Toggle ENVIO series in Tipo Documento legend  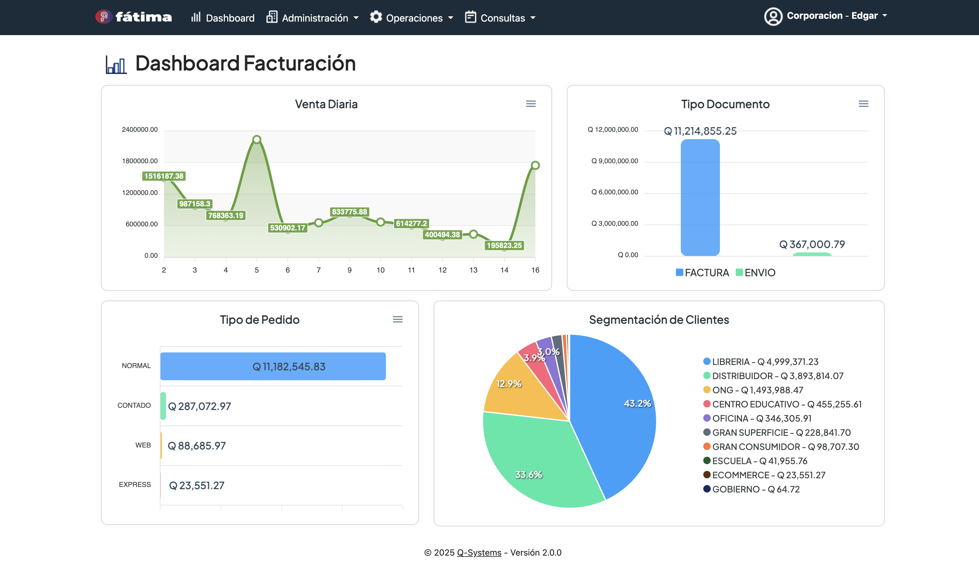(756, 273)
